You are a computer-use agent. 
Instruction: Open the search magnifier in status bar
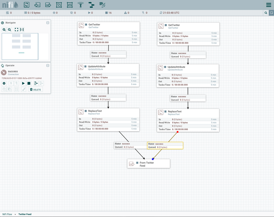pyautogui.click(x=266, y=13)
